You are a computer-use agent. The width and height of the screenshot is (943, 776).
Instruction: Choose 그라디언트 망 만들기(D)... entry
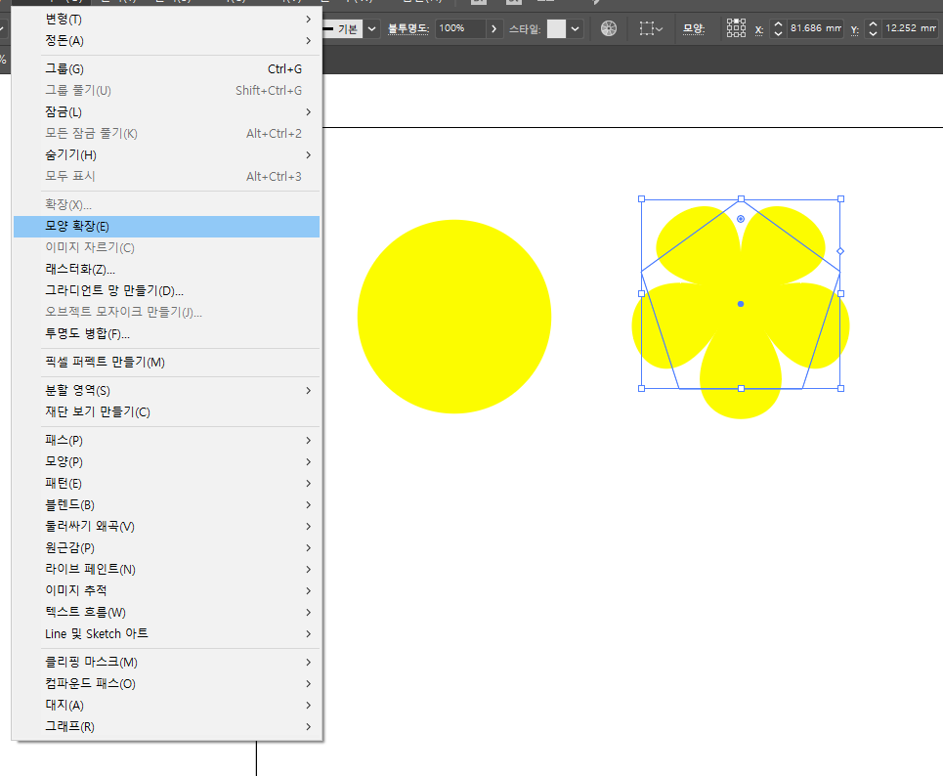pyautogui.click(x=166, y=290)
